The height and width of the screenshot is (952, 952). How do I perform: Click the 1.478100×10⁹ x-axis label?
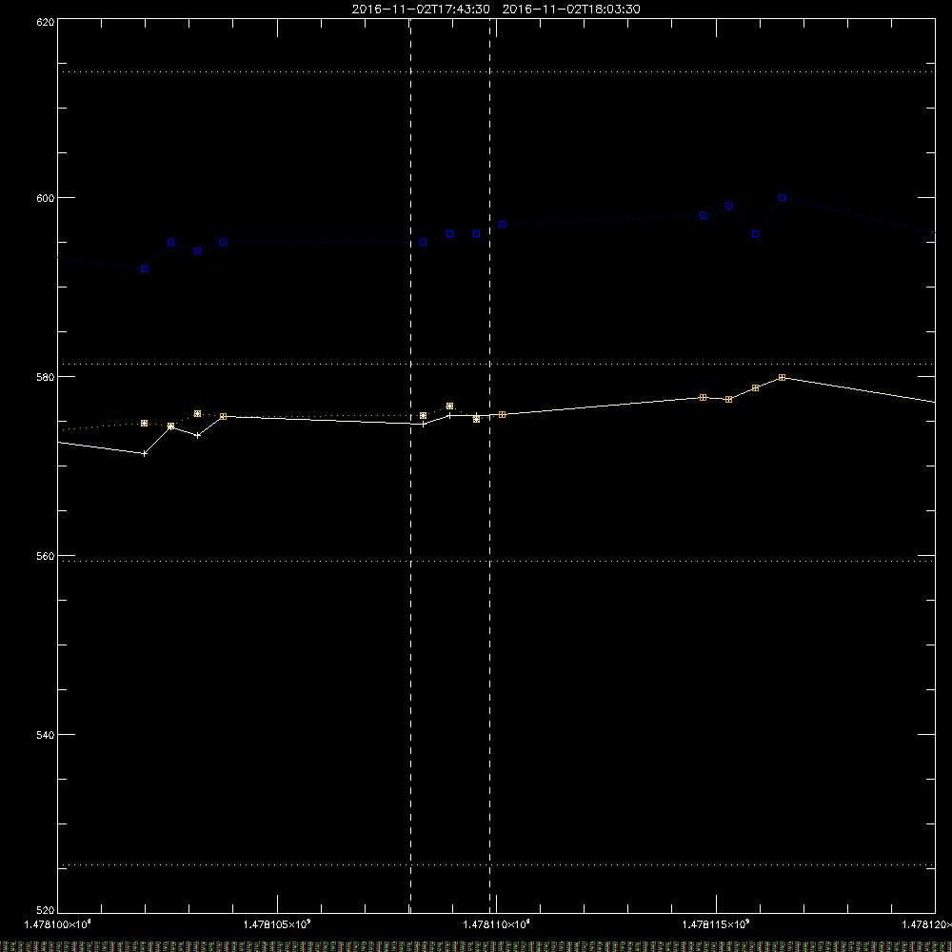coord(58,924)
